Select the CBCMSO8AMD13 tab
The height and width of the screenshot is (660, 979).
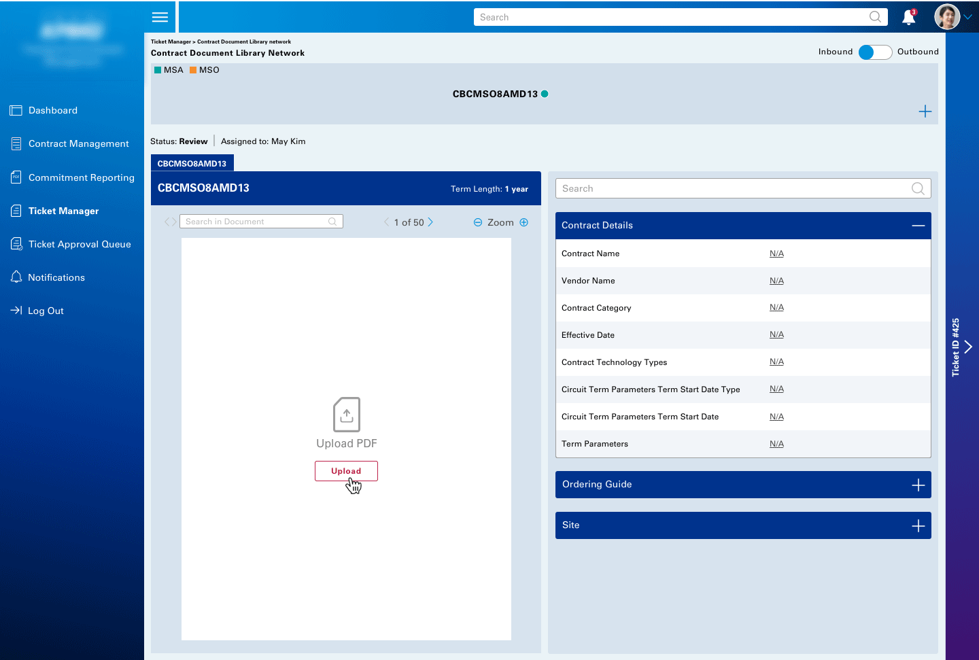192,163
